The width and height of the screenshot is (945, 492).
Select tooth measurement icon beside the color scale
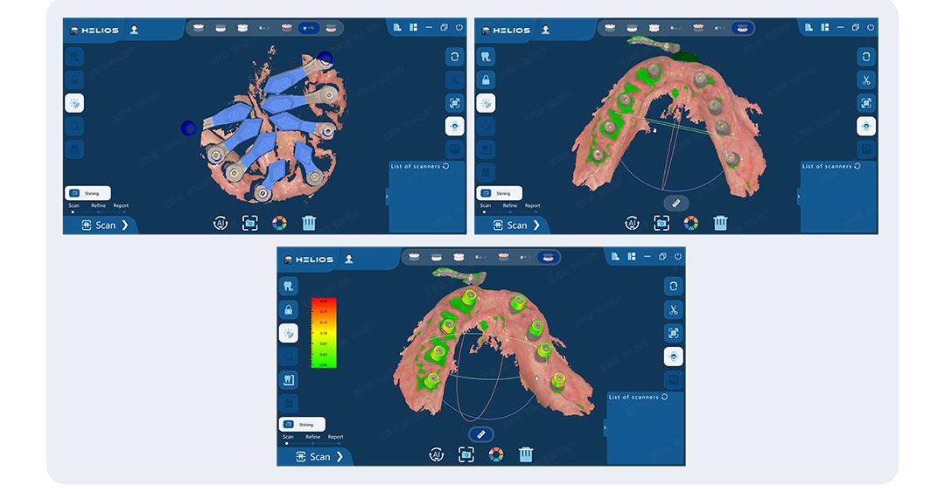[289, 380]
